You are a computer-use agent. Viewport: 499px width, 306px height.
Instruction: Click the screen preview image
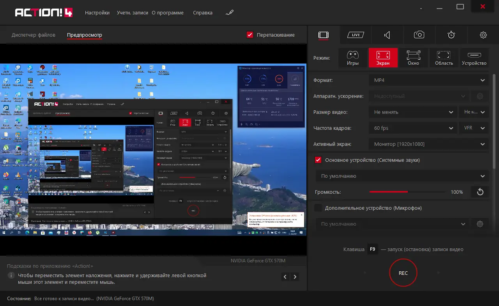[153, 150]
